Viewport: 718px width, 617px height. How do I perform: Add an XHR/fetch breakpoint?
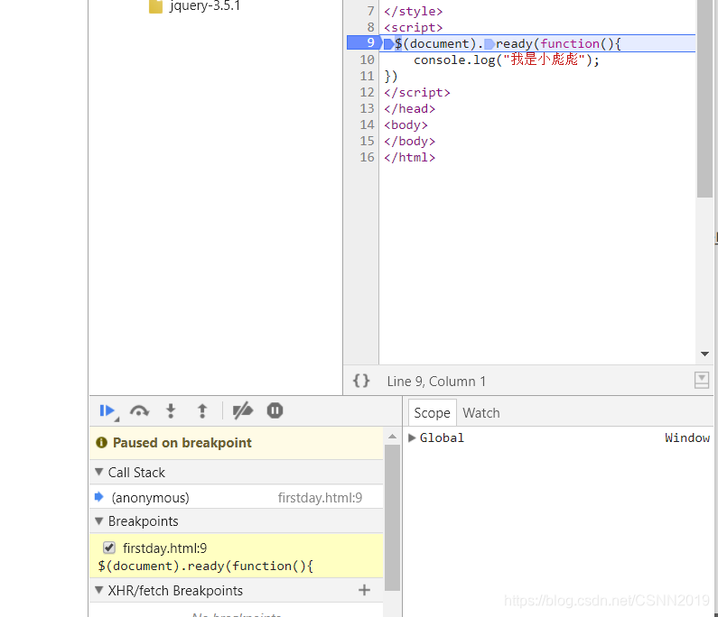365,590
